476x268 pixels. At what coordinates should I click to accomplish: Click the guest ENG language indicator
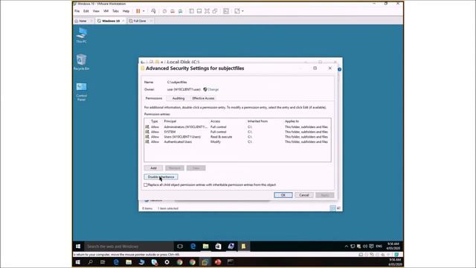click(379, 246)
